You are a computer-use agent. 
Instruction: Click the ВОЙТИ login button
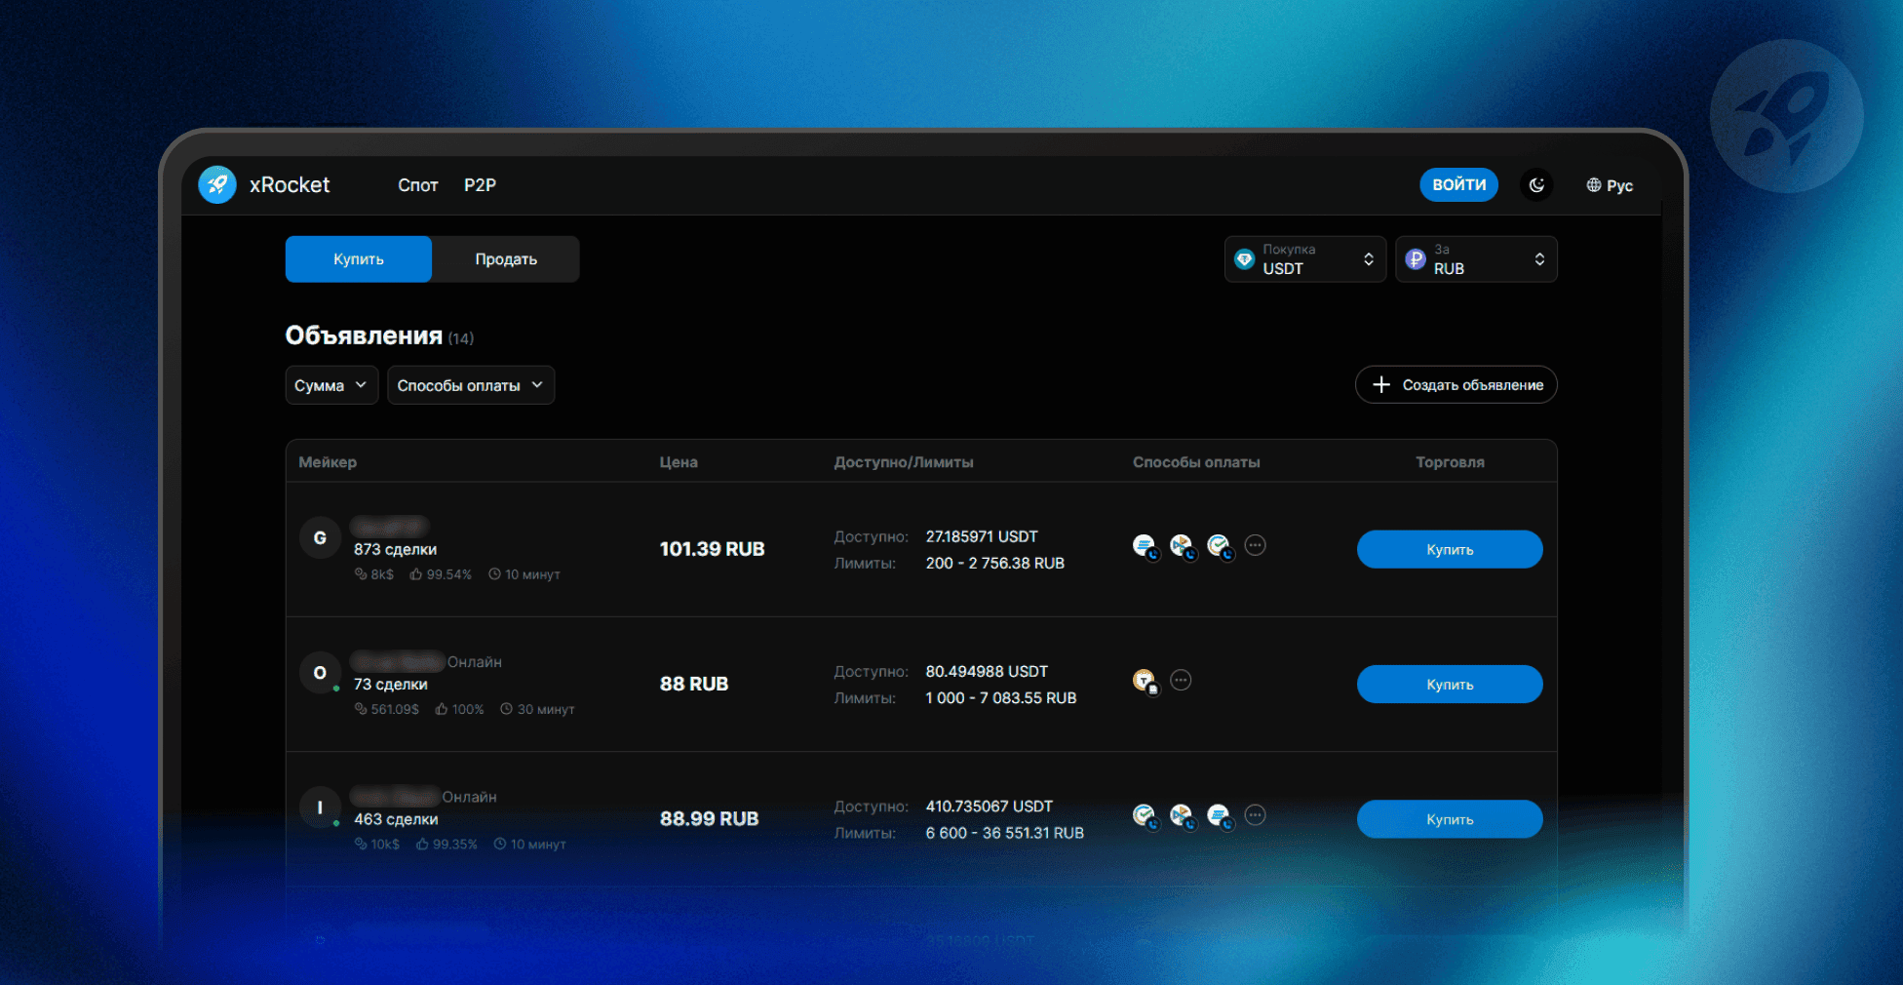[x=1458, y=184]
